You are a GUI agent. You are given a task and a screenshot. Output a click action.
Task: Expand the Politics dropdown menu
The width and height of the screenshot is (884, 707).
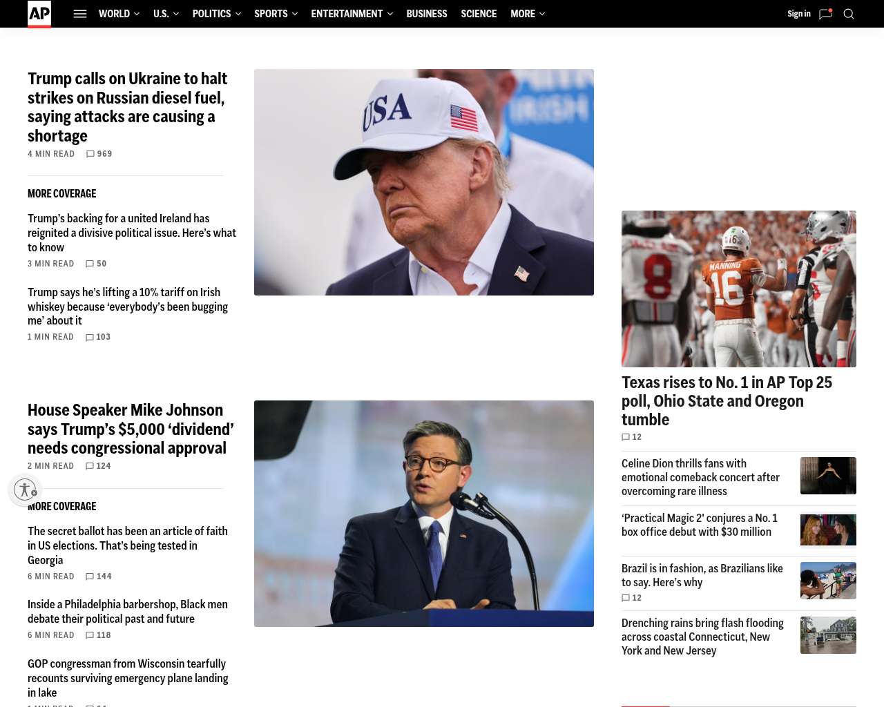tap(216, 14)
